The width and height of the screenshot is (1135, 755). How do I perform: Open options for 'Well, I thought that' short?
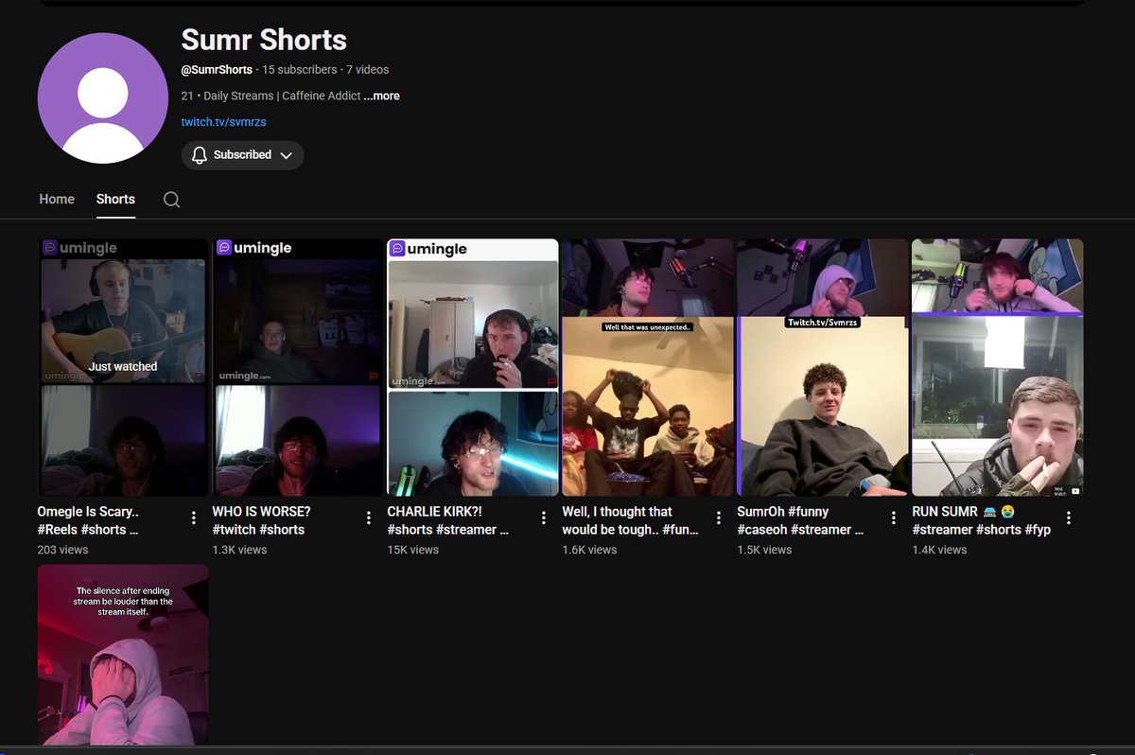719,518
